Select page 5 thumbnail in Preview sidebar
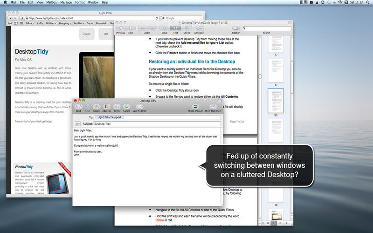 [x=276, y=44]
